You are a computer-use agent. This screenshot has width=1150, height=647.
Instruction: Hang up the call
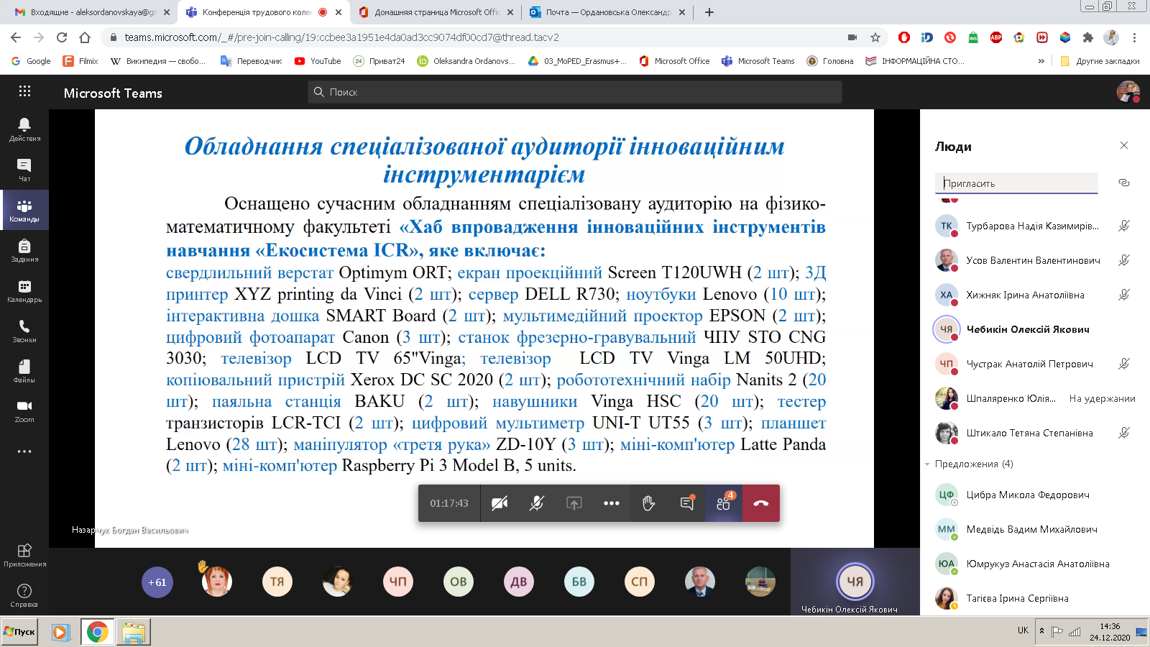coord(761,503)
